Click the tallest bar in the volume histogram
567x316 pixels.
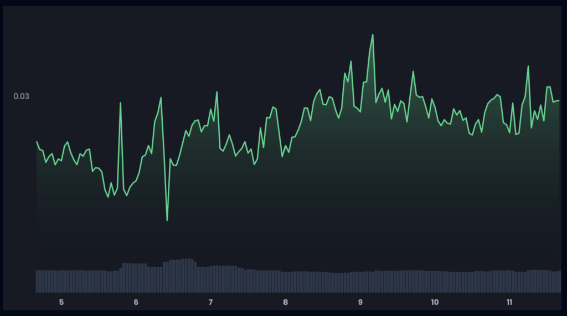tap(188, 275)
